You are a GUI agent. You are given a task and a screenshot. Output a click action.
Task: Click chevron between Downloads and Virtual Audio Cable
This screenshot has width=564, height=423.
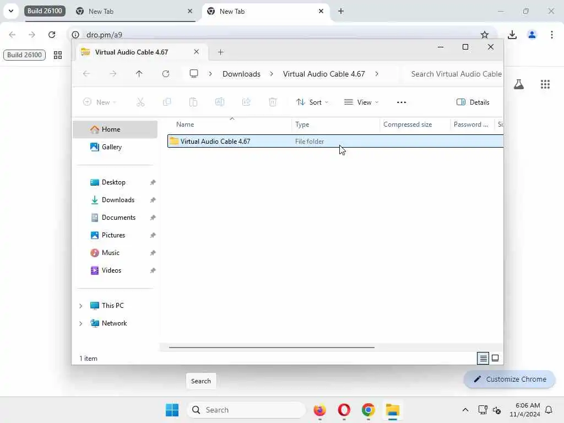tap(272, 74)
